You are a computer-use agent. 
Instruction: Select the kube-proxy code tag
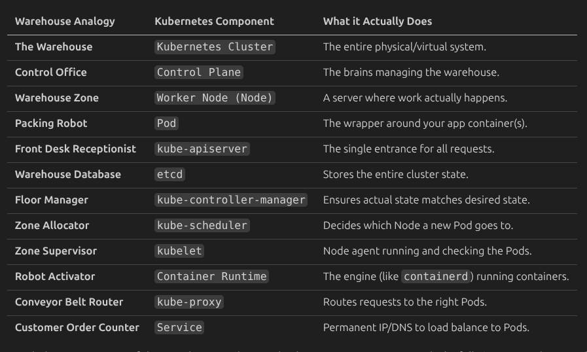[189, 302]
